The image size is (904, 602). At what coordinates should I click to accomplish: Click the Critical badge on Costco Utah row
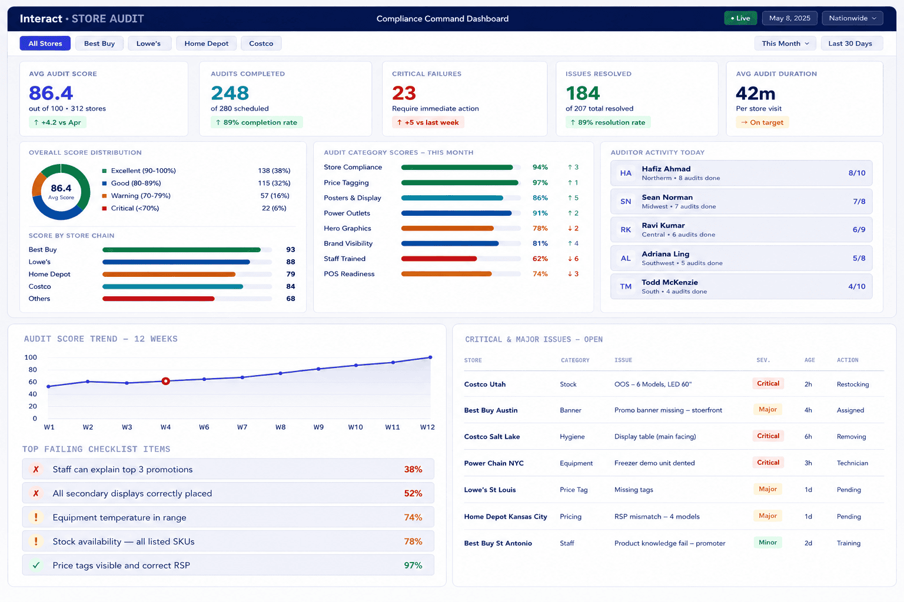click(768, 383)
